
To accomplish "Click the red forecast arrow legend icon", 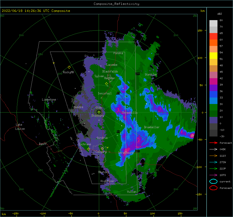I will [213, 143].
